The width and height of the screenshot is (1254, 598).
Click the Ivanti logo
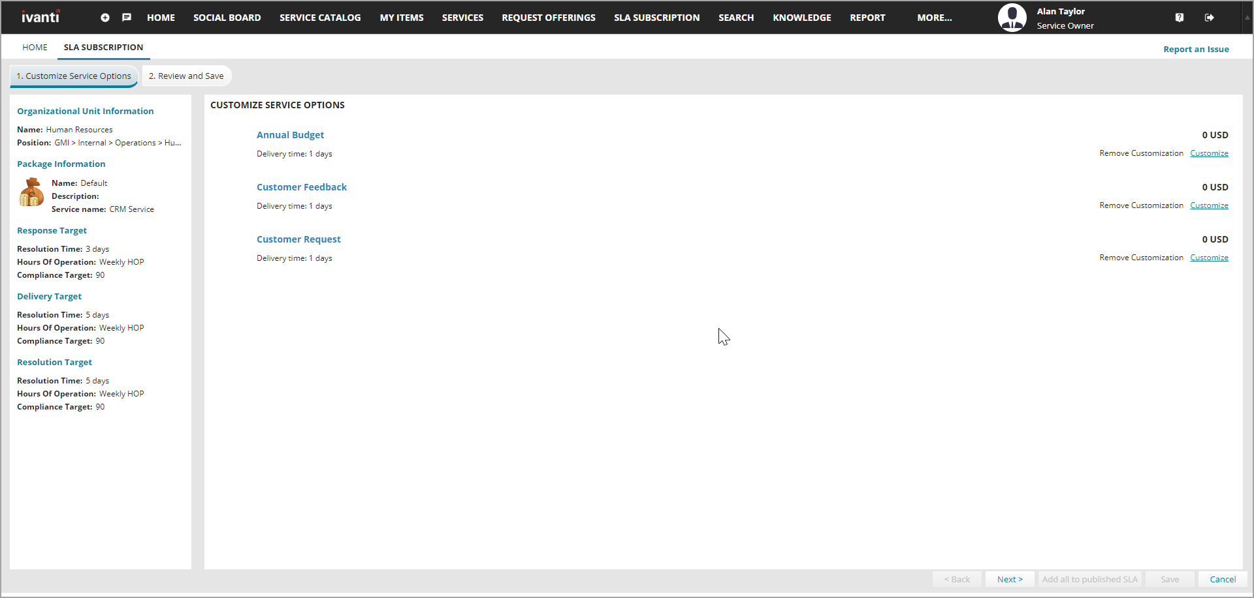(40, 17)
